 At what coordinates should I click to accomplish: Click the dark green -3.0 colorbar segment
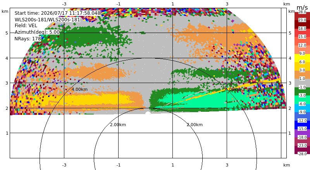(x=302, y=91)
